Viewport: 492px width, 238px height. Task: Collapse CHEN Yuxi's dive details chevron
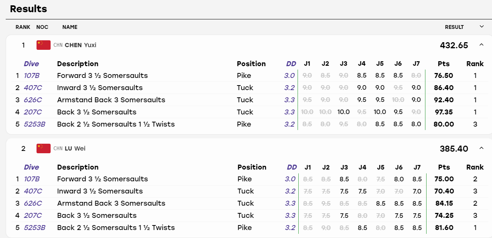(481, 45)
